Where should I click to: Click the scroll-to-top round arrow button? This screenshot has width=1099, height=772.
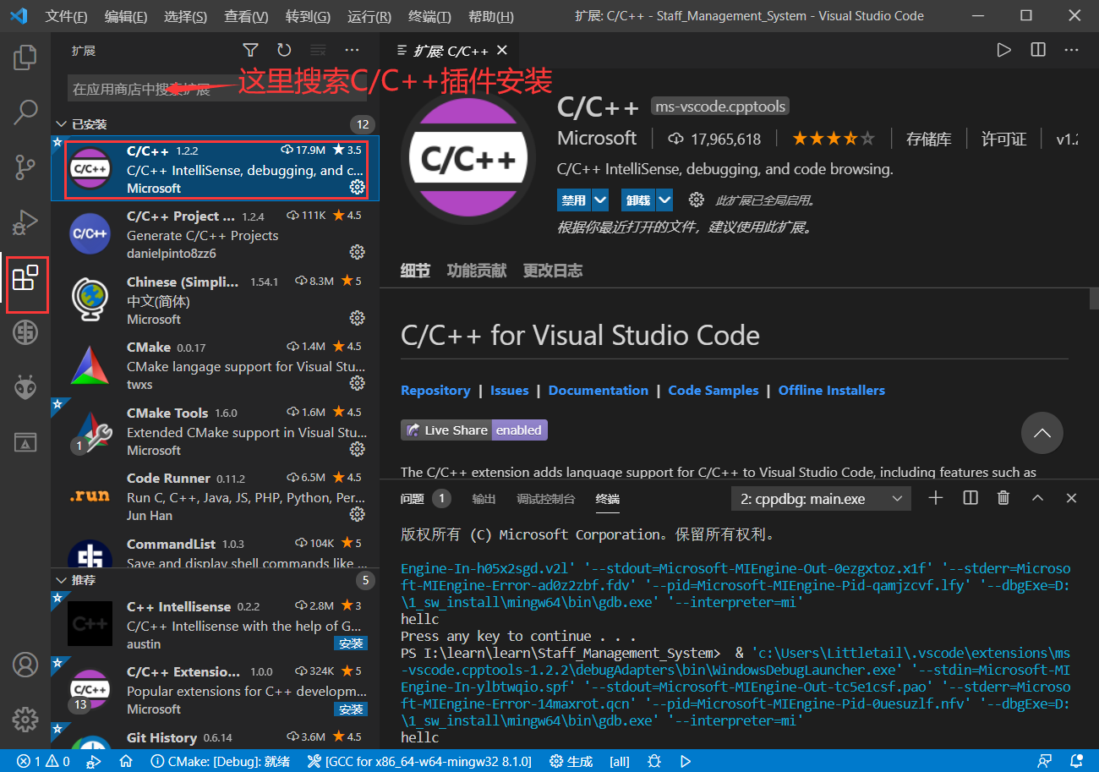[x=1042, y=433]
